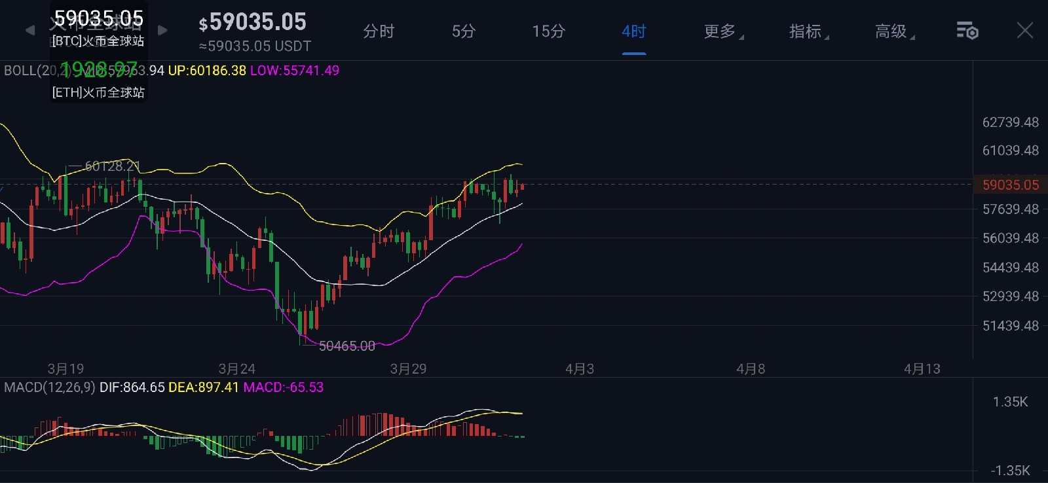Image resolution: width=1048 pixels, height=483 pixels.
Task: Click the left arrow to previous coin
Action: point(29,30)
